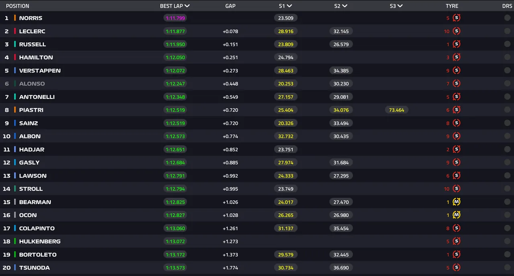
Task: Click the tyre icon in Alonso's row
Action: click(x=456, y=84)
